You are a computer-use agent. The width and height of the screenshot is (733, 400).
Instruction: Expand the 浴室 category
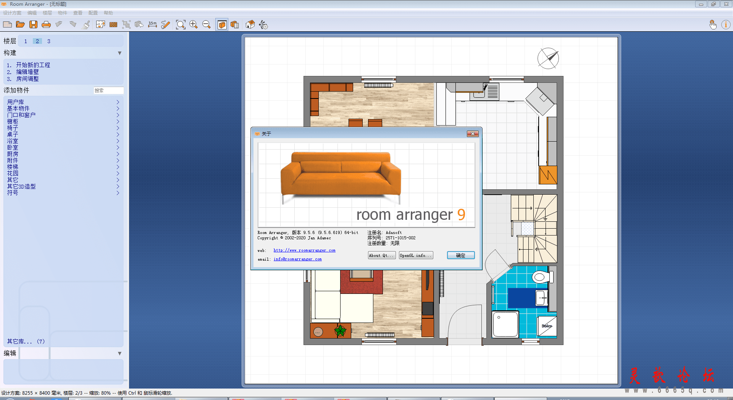point(63,141)
